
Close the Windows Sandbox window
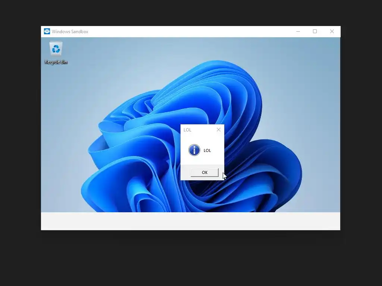point(332,31)
